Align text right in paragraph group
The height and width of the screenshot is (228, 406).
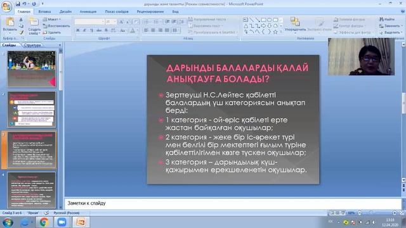click(x=160, y=30)
